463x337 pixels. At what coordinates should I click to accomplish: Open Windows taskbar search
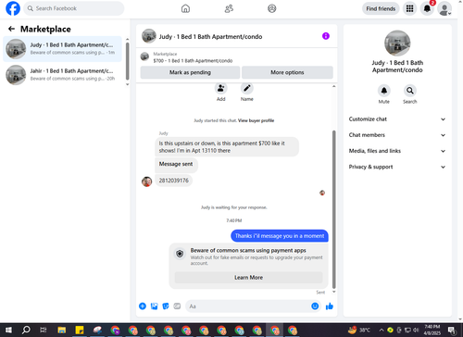click(x=26, y=330)
